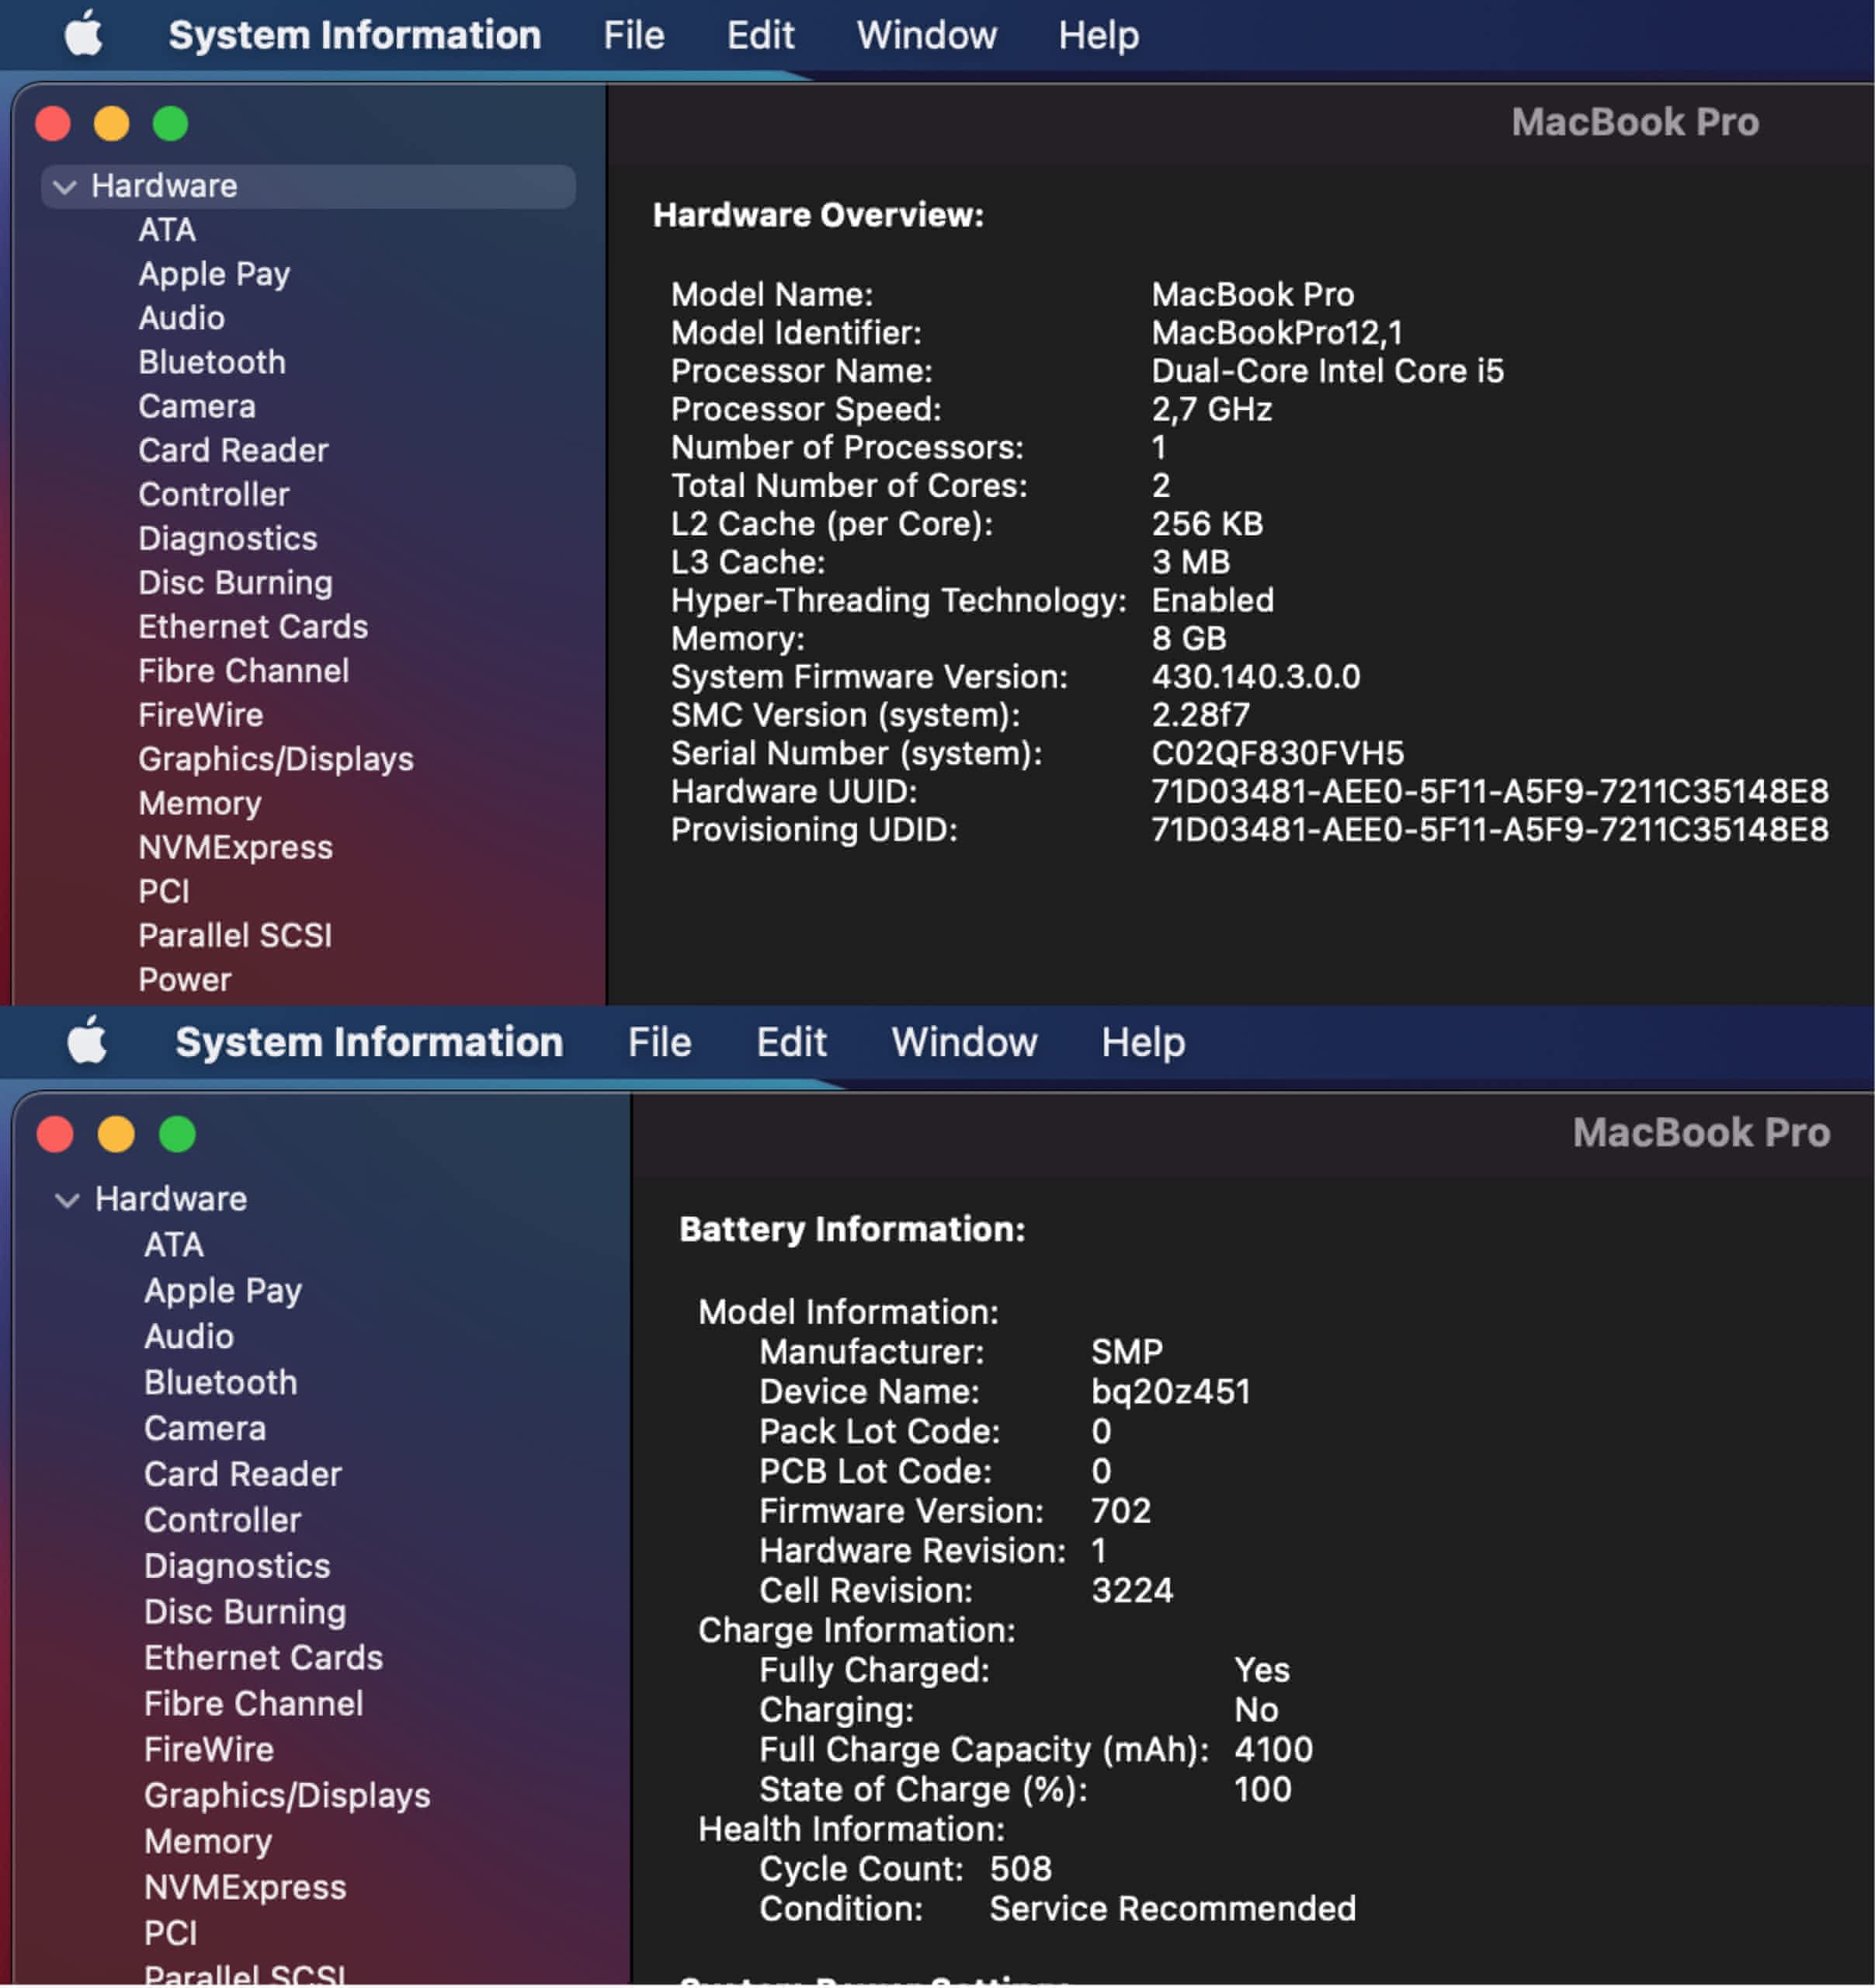Open the File menu in the top menu bar
1875x1988 pixels.
[633, 36]
